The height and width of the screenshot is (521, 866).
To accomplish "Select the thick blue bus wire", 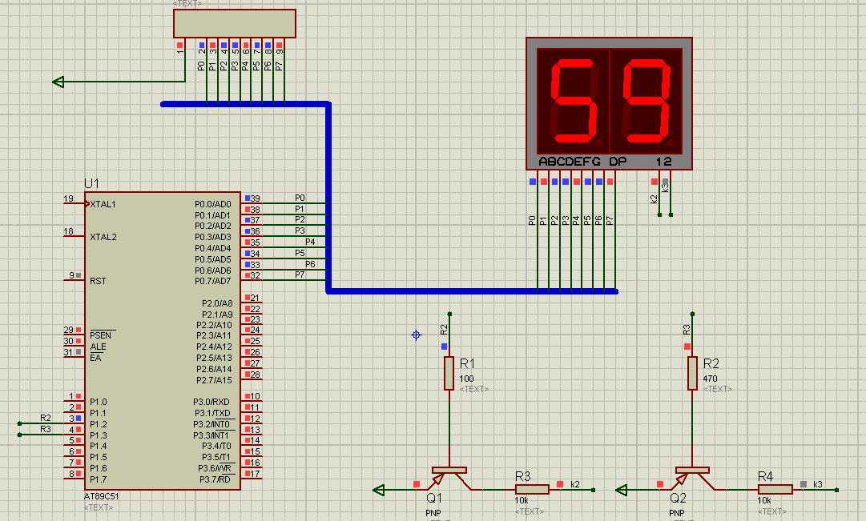I will tap(328, 197).
